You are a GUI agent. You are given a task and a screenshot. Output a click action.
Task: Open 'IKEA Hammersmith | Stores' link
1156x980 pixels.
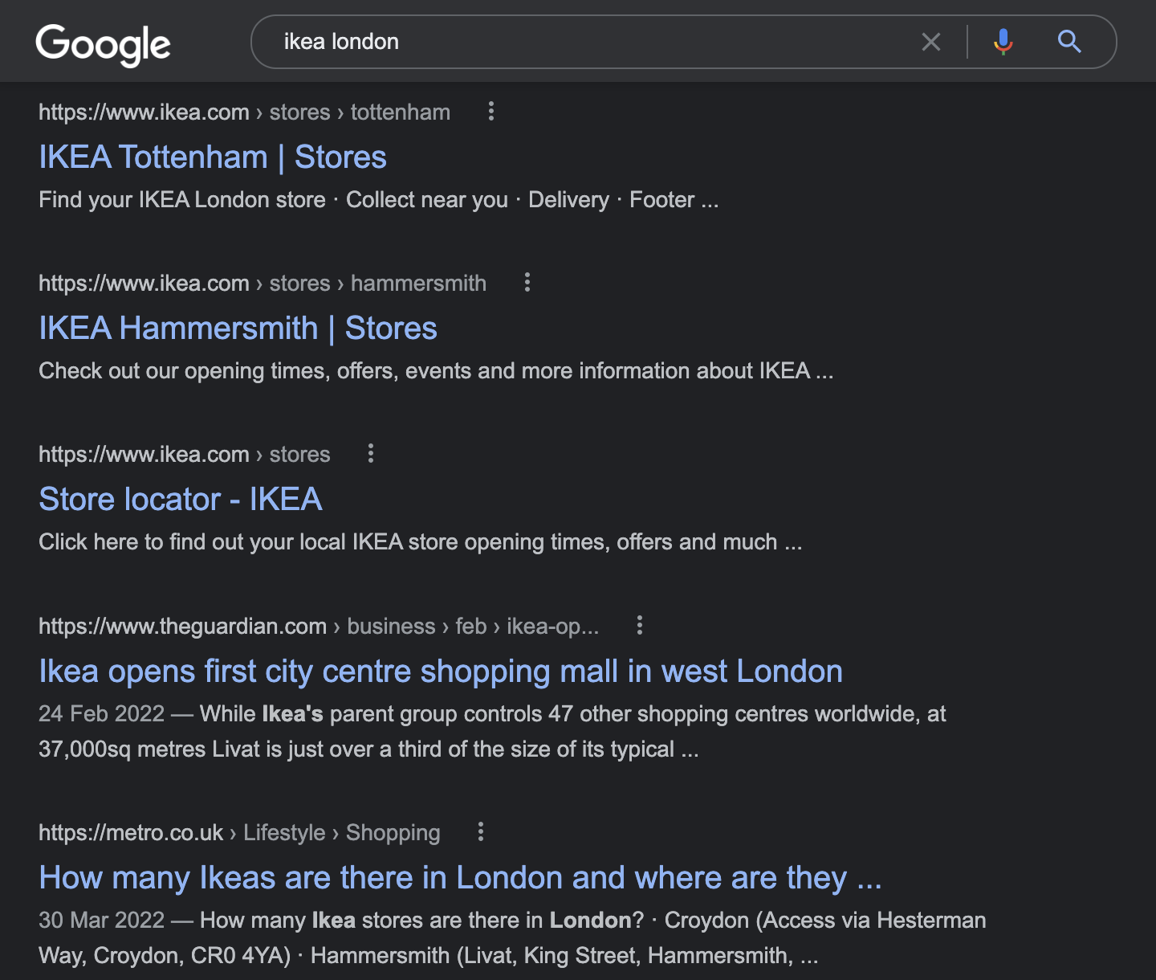pos(238,329)
